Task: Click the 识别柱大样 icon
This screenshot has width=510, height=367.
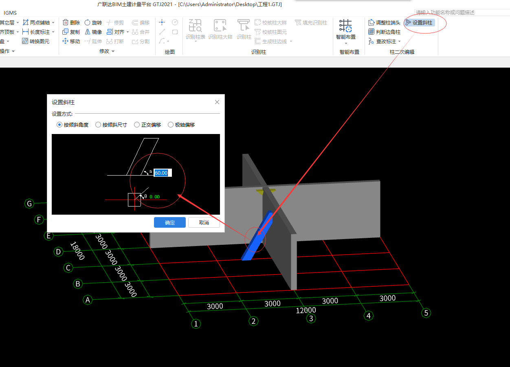Action: pos(220,25)
